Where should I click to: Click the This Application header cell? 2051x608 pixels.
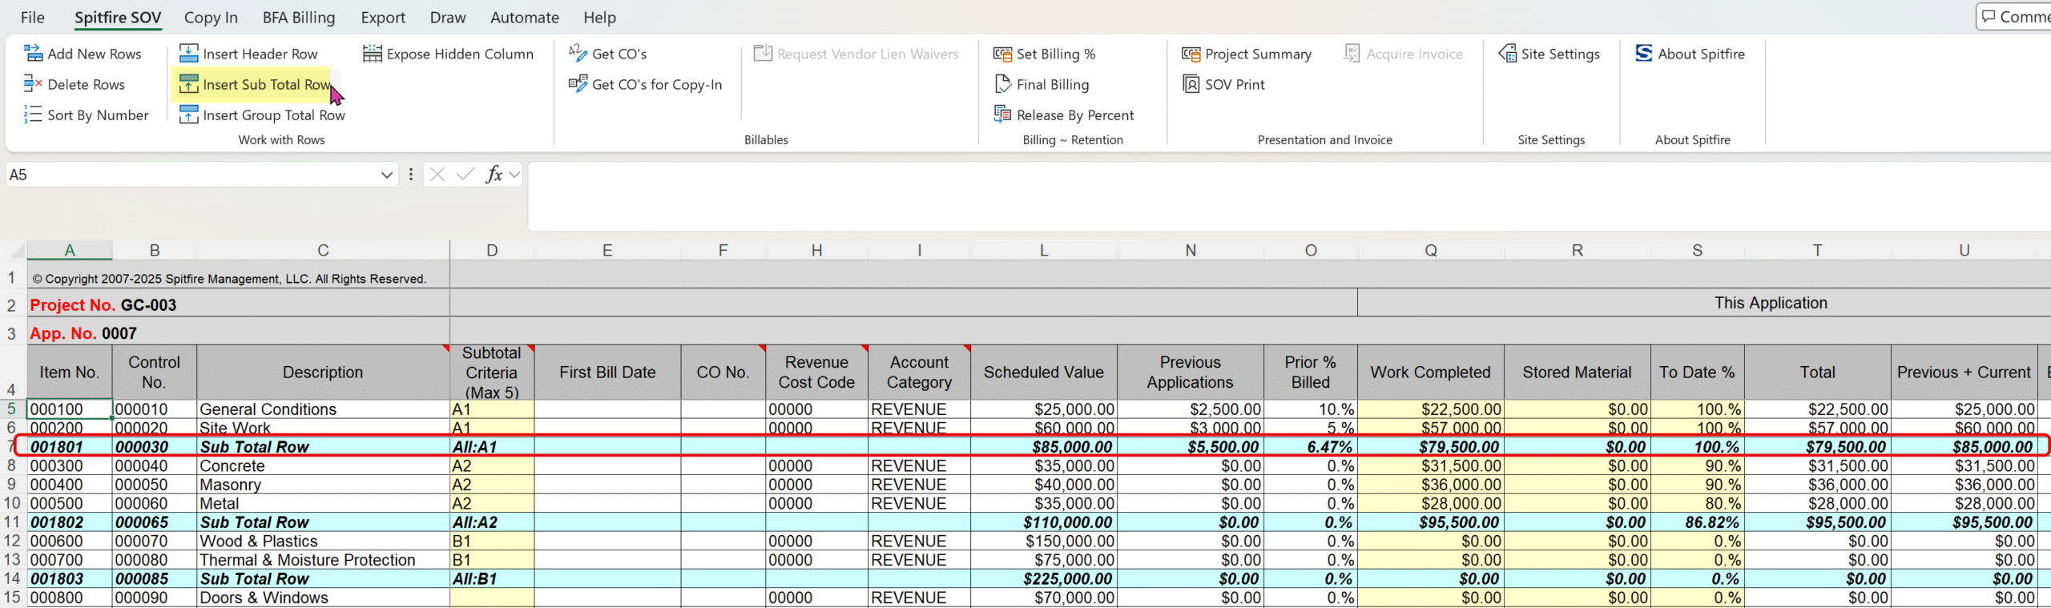1704,303
